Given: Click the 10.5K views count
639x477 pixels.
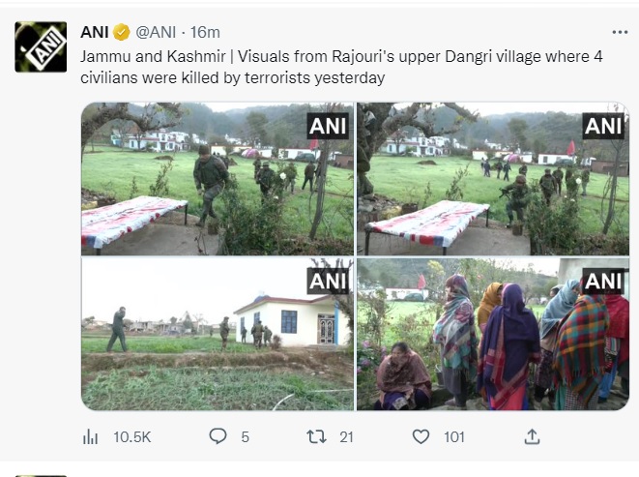Looking at the screenshot, I should (x=132, y=437).
